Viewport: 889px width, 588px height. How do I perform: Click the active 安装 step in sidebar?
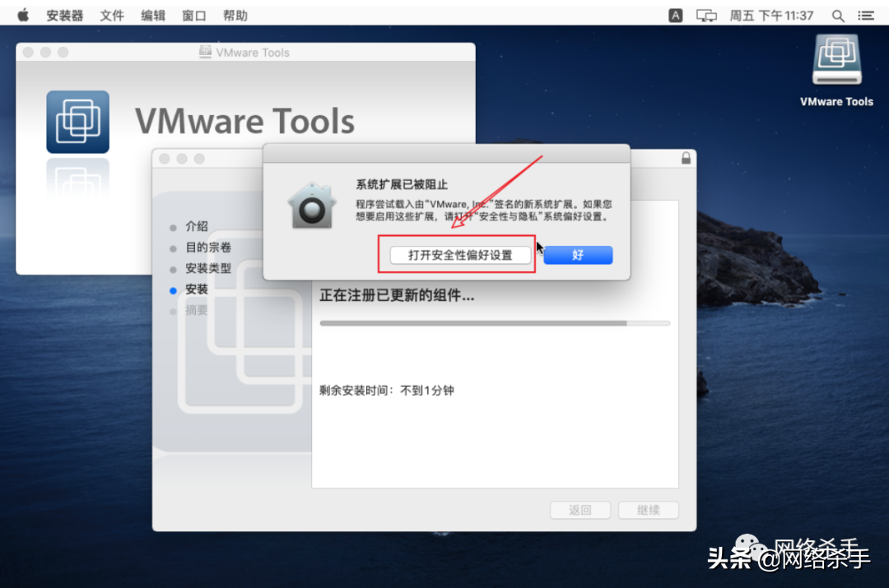coord(196,289)
